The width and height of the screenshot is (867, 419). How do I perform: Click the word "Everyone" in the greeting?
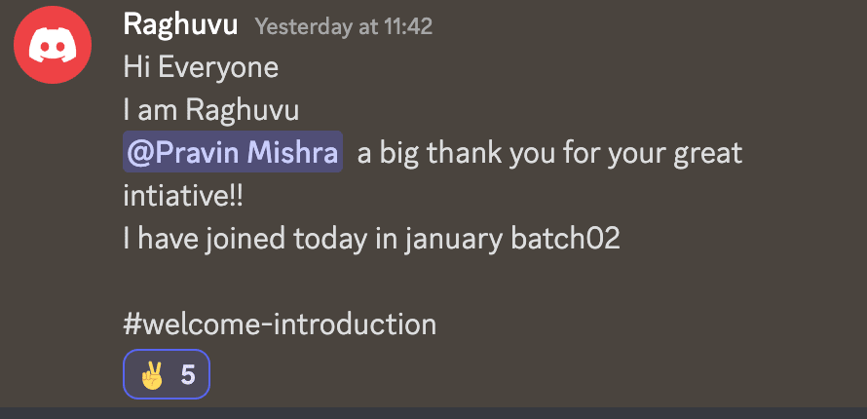tap(216, 68)
